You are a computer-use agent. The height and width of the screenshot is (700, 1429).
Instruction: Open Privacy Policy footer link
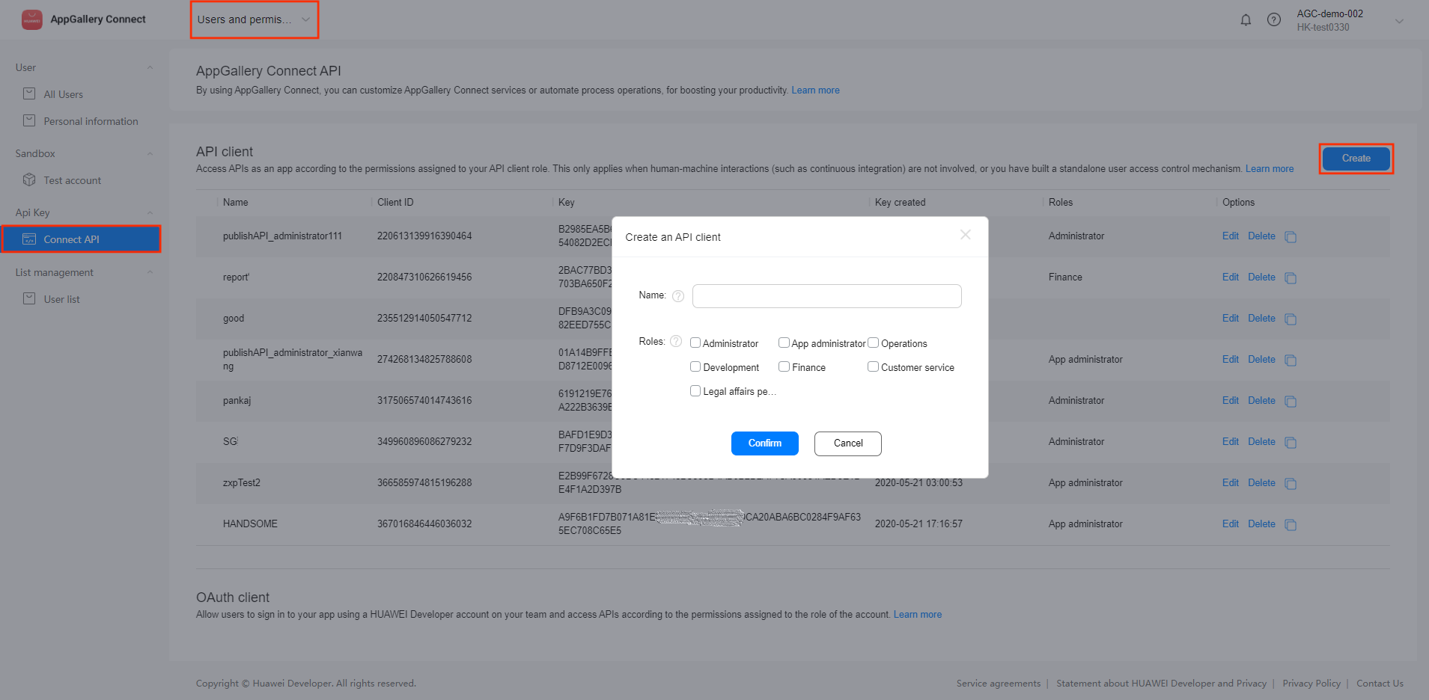coord(1311,684)
